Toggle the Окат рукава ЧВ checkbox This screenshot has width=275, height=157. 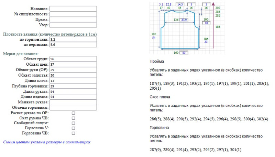(x=73, y=118)
